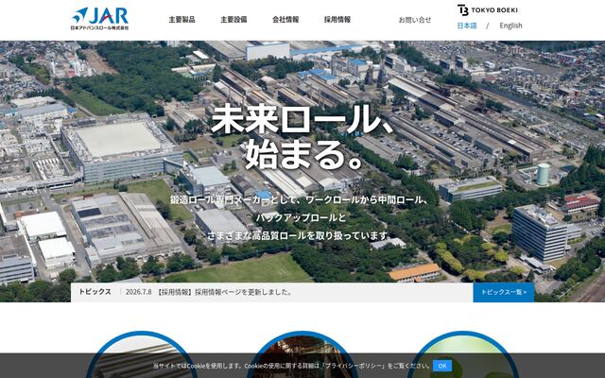Viewport: 605px width, 378px height.
Task: Open the 主要製品 menu
Action: [181, 19]
